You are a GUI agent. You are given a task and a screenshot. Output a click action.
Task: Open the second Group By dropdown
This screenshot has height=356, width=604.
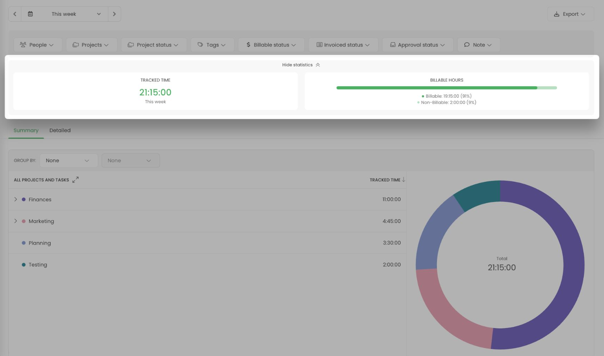click(131, 160)
